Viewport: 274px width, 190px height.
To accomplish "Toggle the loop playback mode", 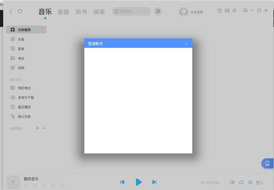I will point(241,182).
